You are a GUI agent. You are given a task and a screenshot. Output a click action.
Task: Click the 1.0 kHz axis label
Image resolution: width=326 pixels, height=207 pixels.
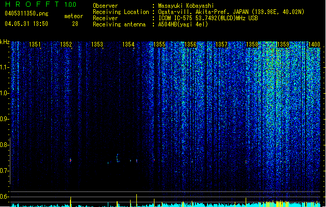[5, 93]
